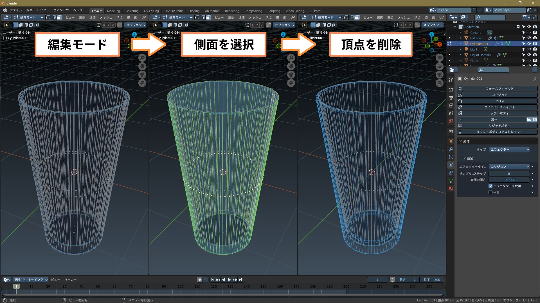Click the 表面の厚さ value slider
The height and width of the screenshot is (303, 540).
(x=509, y=180)
